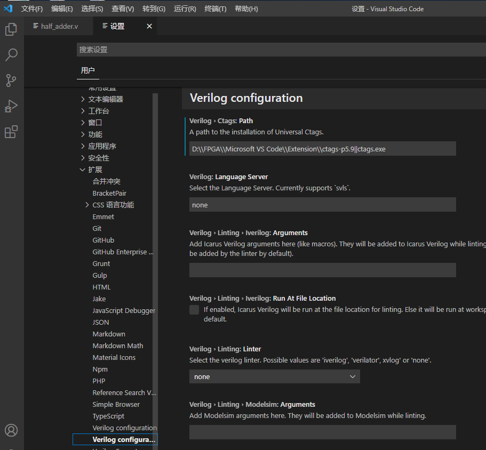Screen dimensions: 486x450
Task: Expand the 窗口 settings section
Action: point(83,123)
